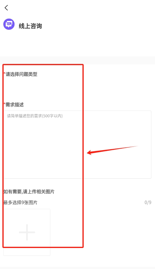The image size is (155, 269).
Task: Click the red asterisk before 请选择问题类型
Action: coord(5,74)
